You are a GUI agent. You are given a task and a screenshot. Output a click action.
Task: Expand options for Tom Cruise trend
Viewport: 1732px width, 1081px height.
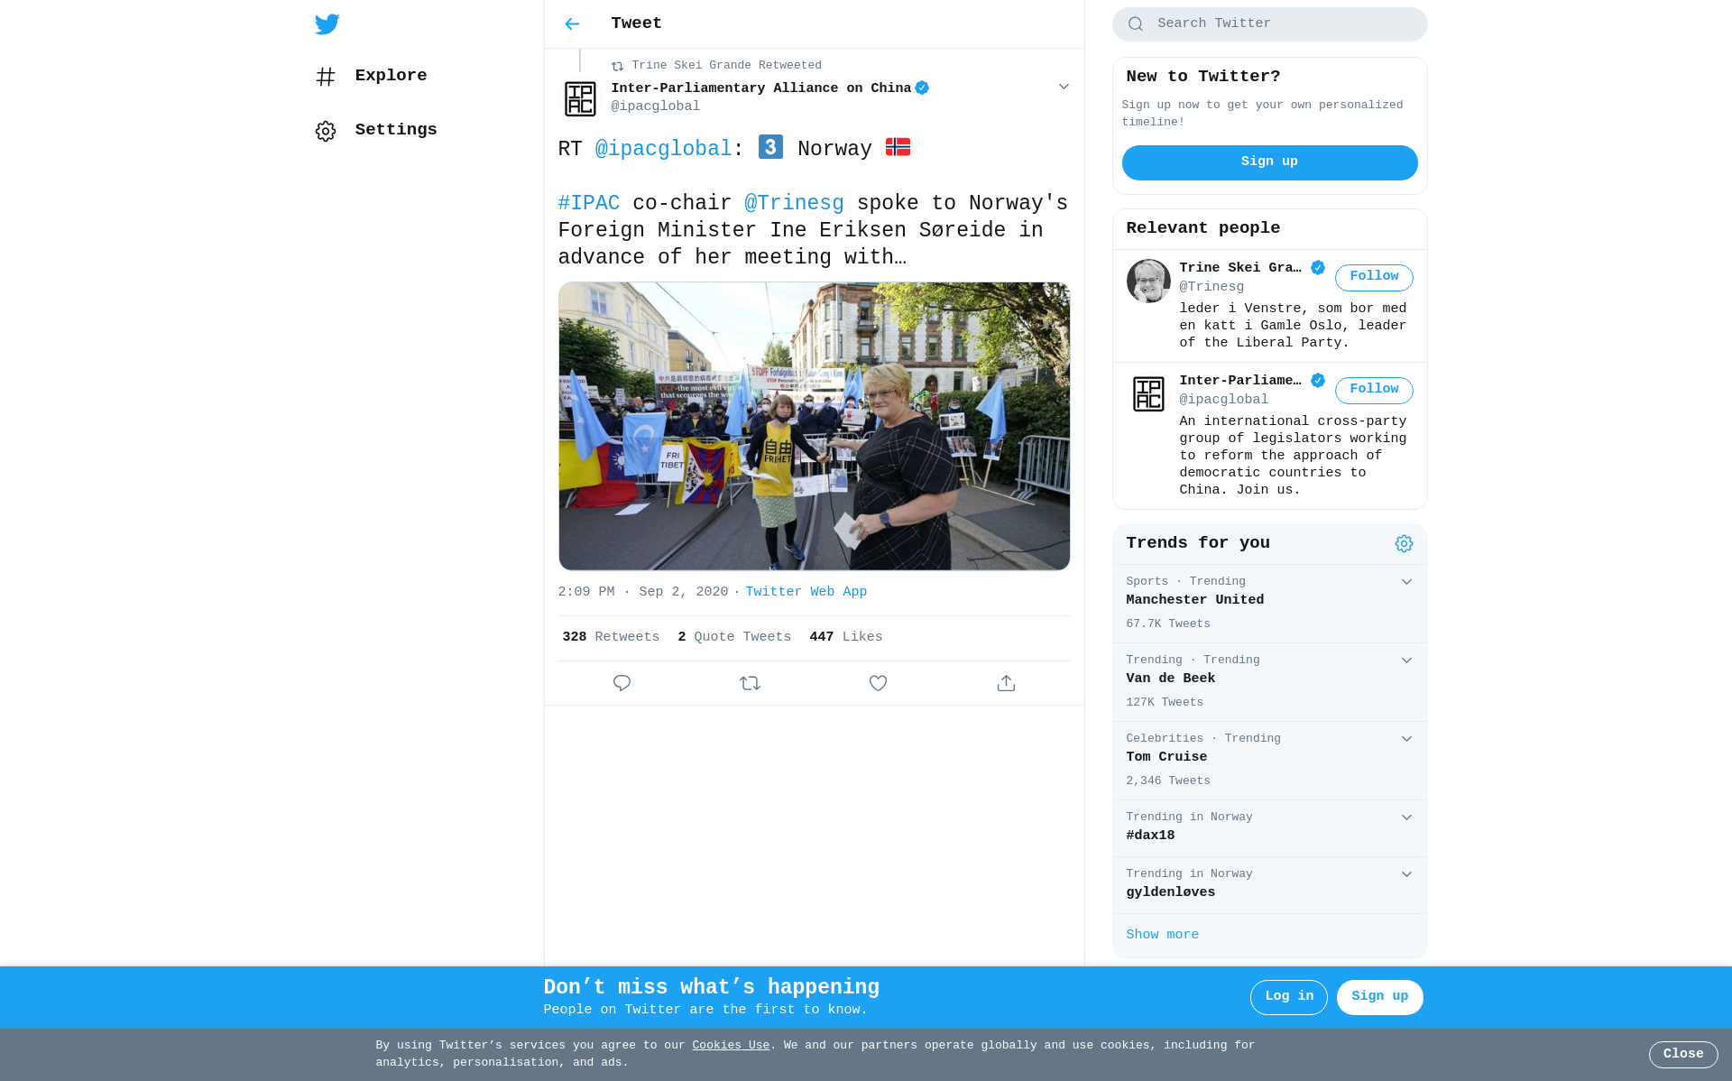tap(1406, 739)
